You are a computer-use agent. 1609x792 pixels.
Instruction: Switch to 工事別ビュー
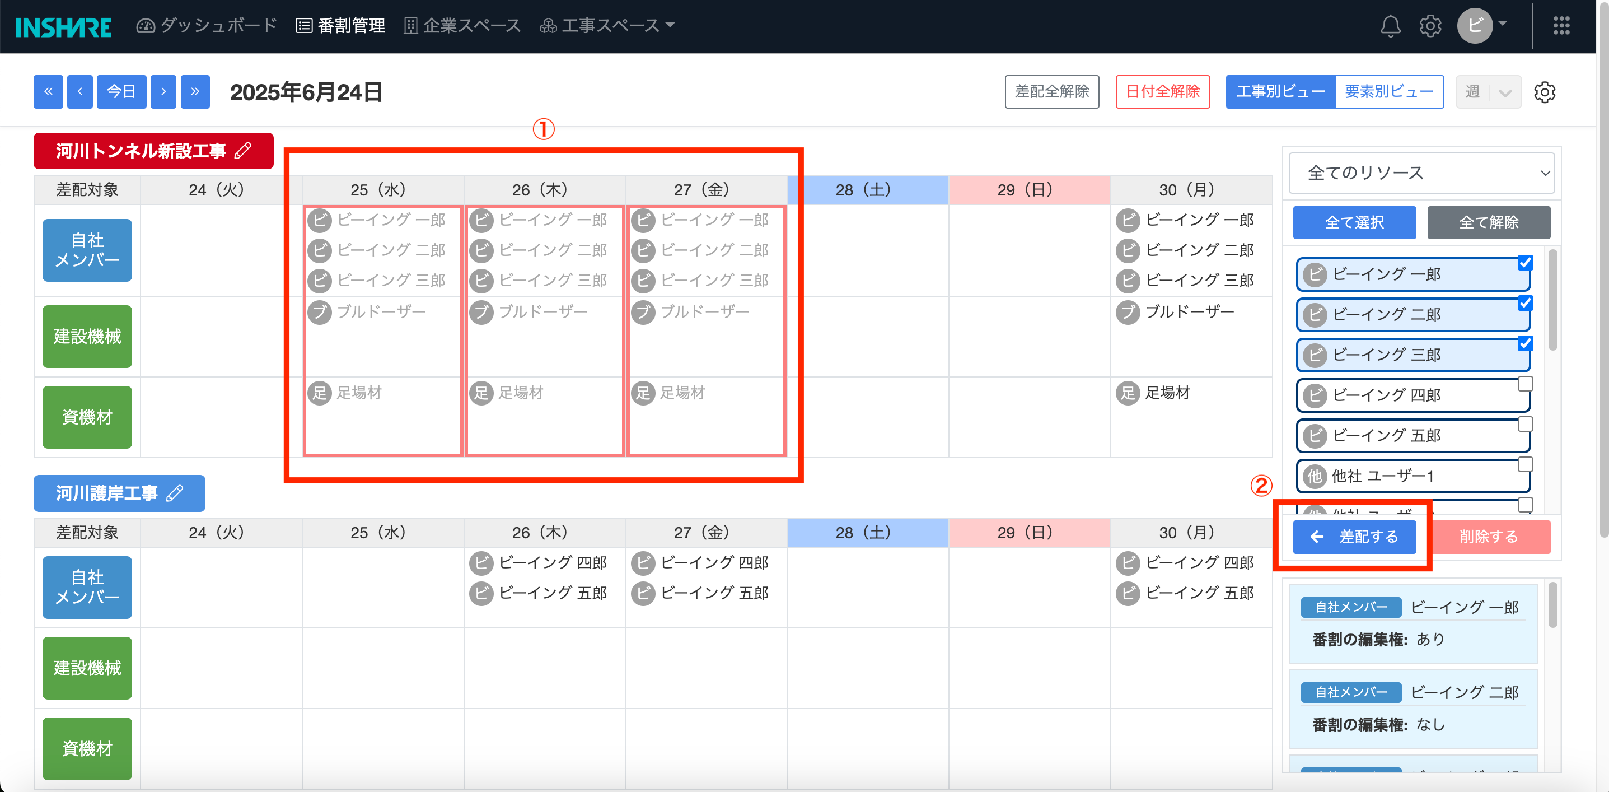(x=1280, y=92)
